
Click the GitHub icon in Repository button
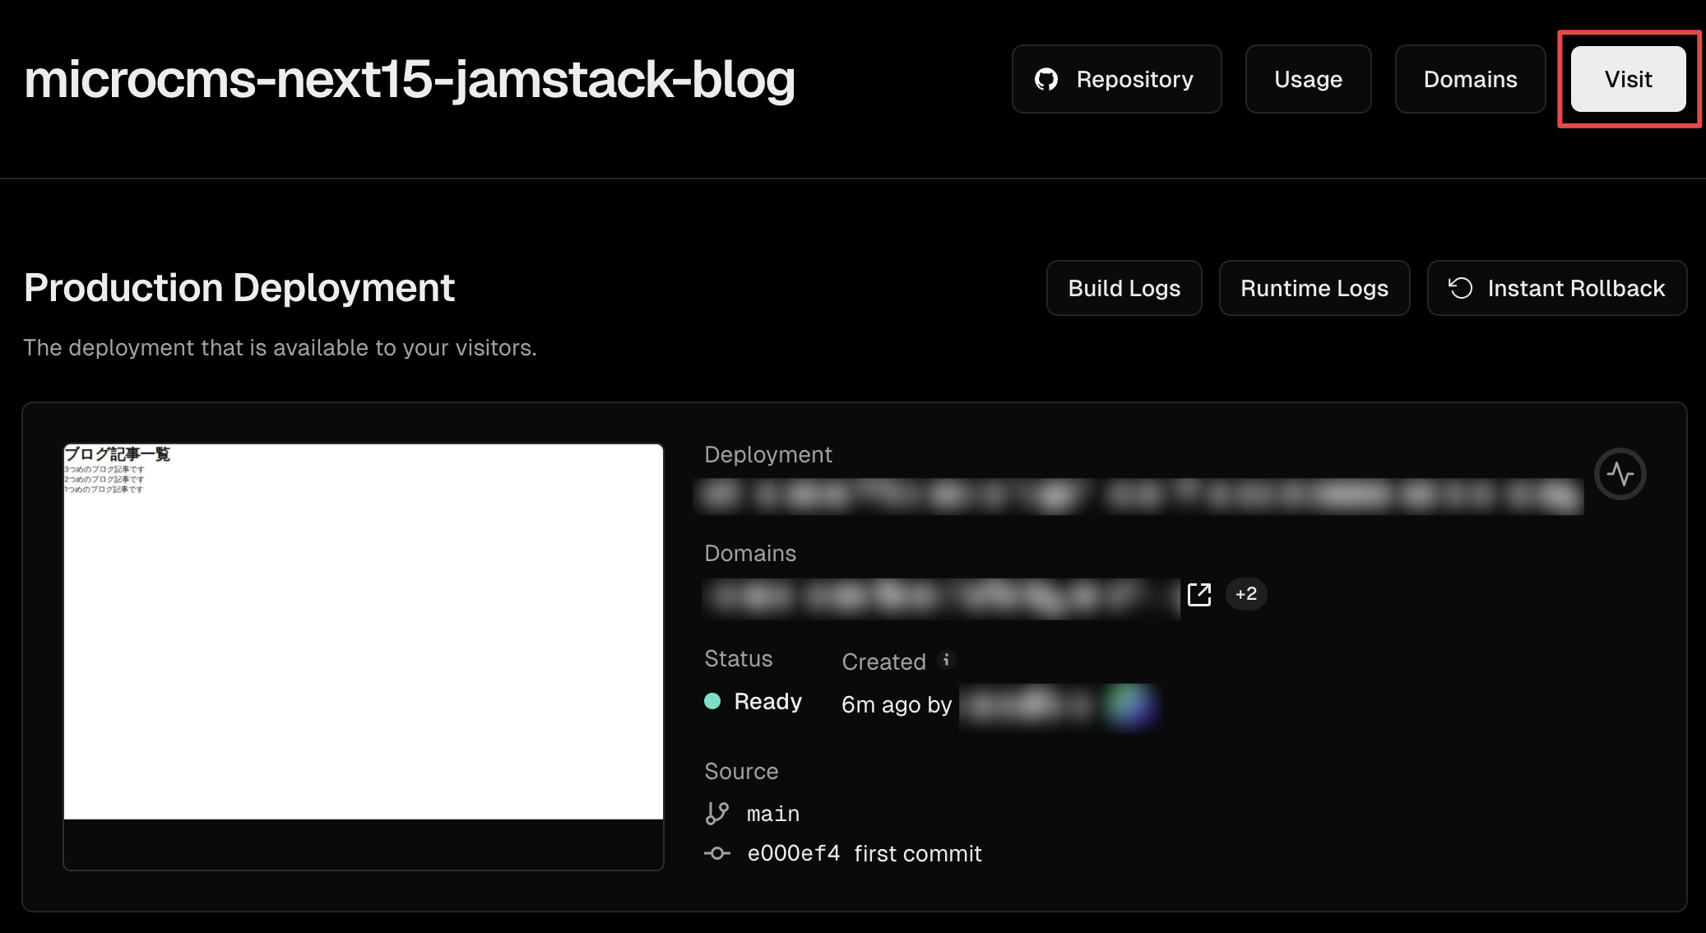click(1046, 80)
